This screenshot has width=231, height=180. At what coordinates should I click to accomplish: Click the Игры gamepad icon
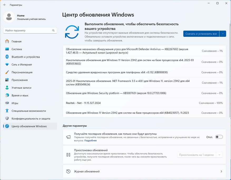click(7, 103)
